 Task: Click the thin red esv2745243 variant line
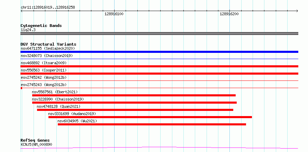coord(159,88)
